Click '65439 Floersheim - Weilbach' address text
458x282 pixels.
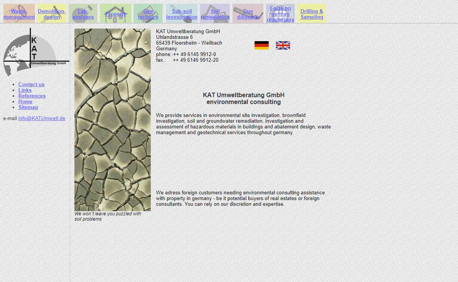[x=189, y=43]
